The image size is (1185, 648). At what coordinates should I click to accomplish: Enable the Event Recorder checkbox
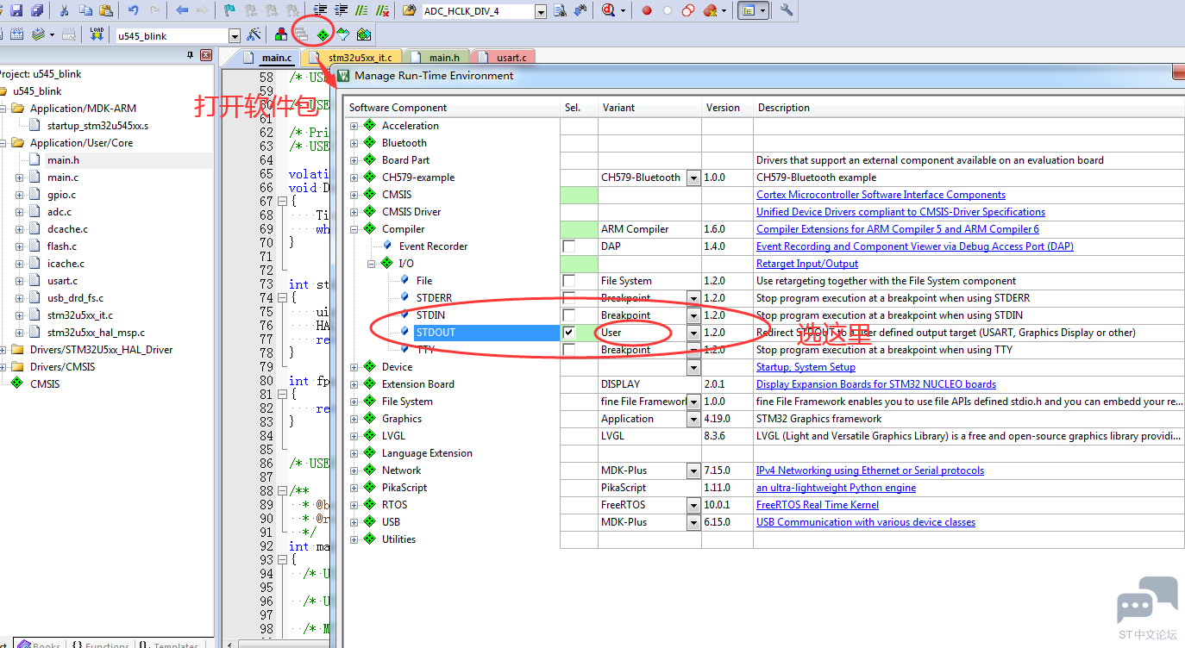point(568,246)
